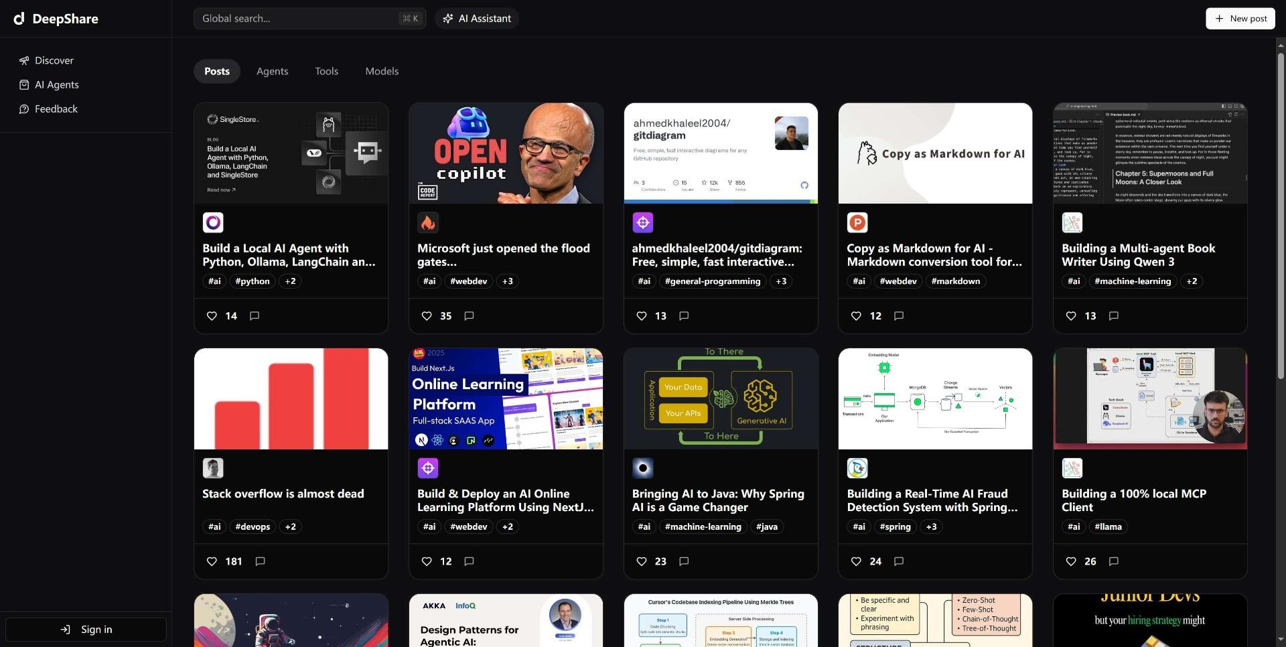The image size is (1286, 647).
Task: Click the DeepShare logo icon
Action: [x=19, y=19]
